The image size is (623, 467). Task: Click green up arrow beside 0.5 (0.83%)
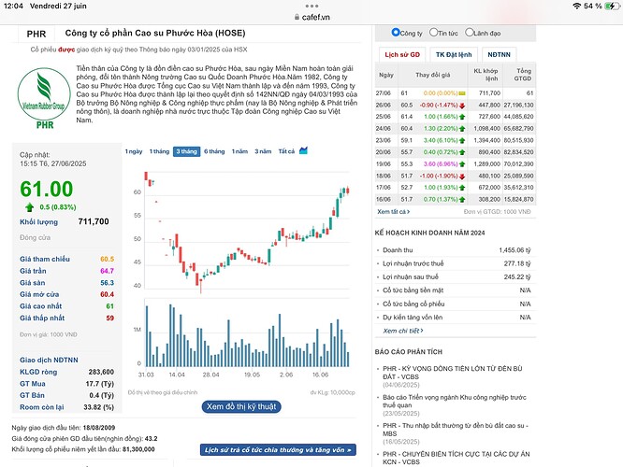tap(29, 207)
